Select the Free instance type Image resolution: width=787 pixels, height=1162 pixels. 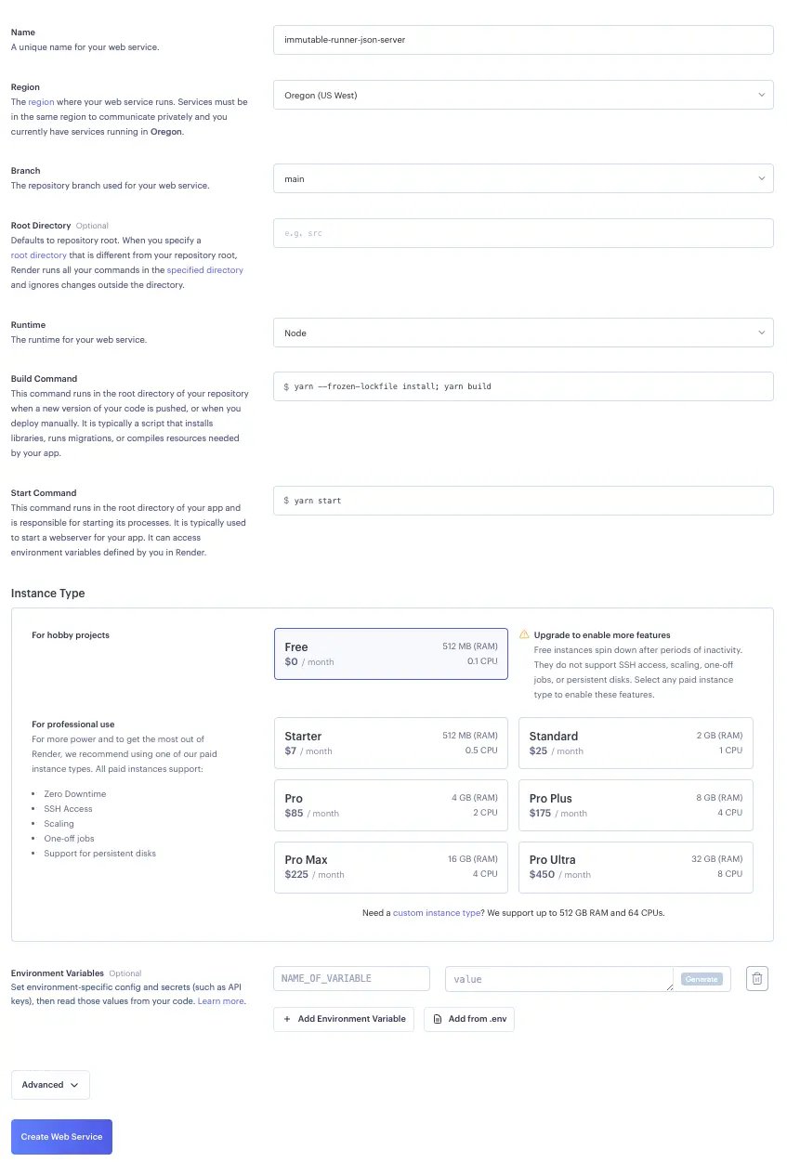390,654
